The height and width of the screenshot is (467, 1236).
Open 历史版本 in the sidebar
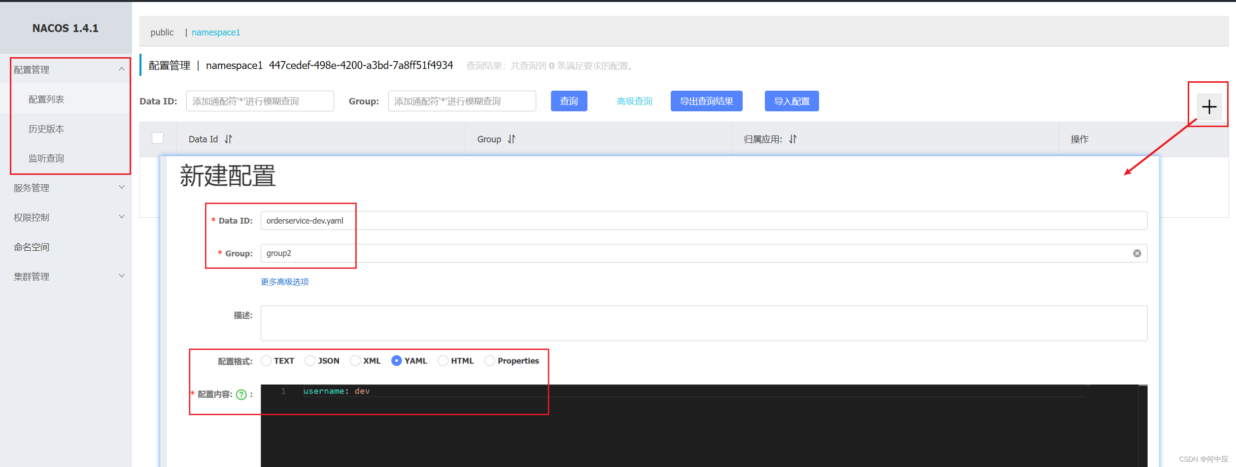[46, 129]
